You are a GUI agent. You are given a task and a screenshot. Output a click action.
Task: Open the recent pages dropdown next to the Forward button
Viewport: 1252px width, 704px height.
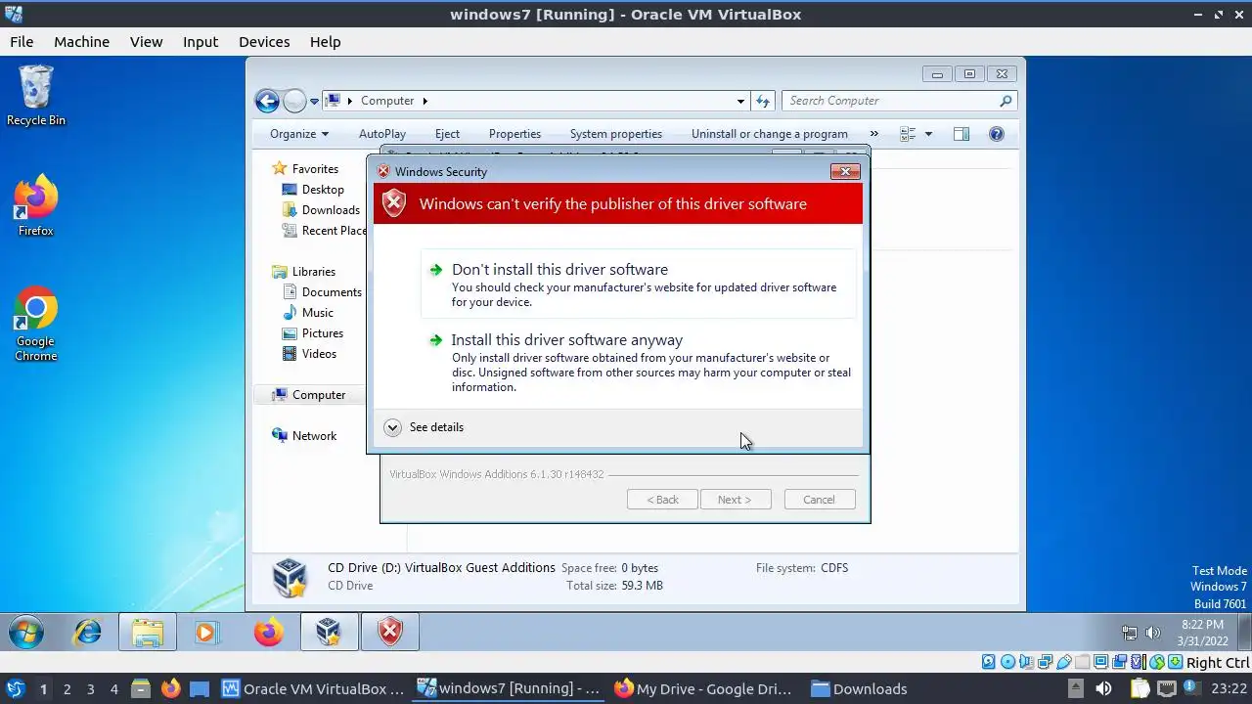pos(315,101)
